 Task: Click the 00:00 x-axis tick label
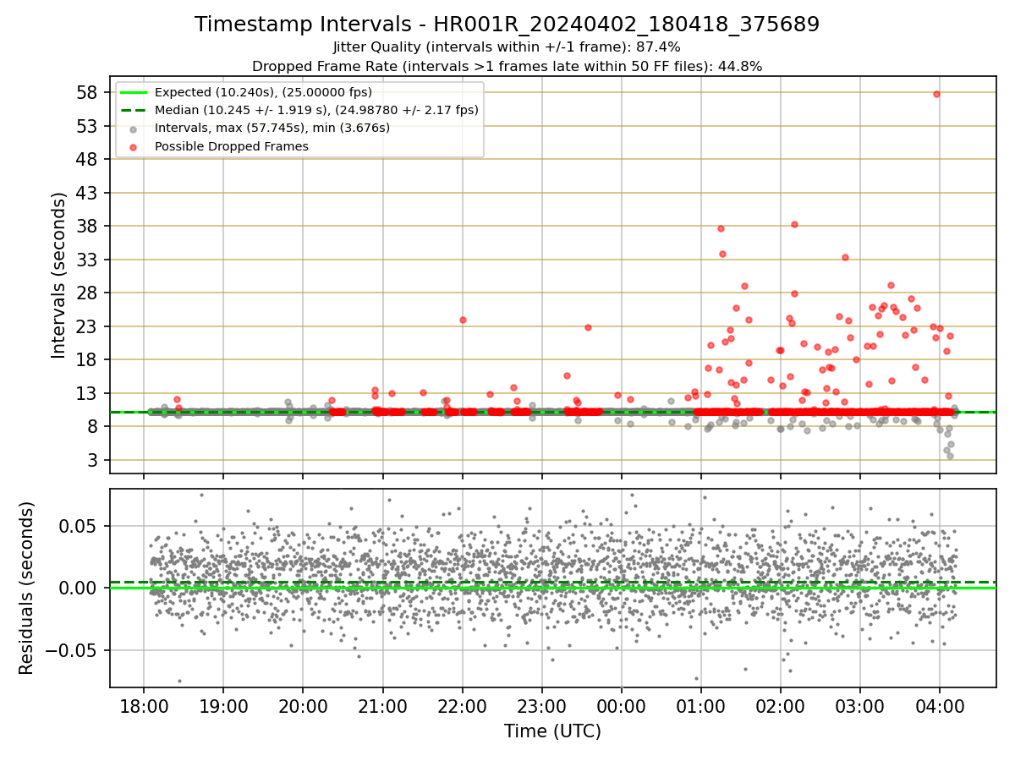pos(622,705)
